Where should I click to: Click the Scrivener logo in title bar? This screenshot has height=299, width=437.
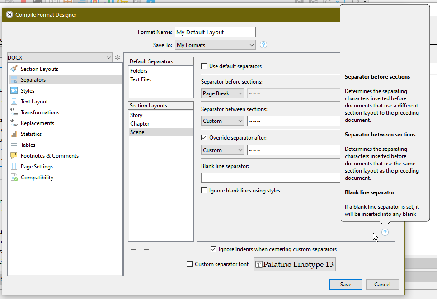[x=9, y=14]
